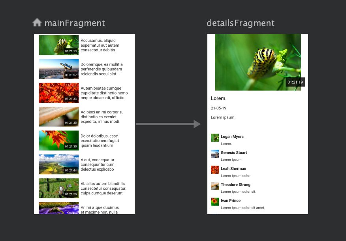Select the name Ivan Prince
Viewport: 346px width, 241px height.
point(231,201)
